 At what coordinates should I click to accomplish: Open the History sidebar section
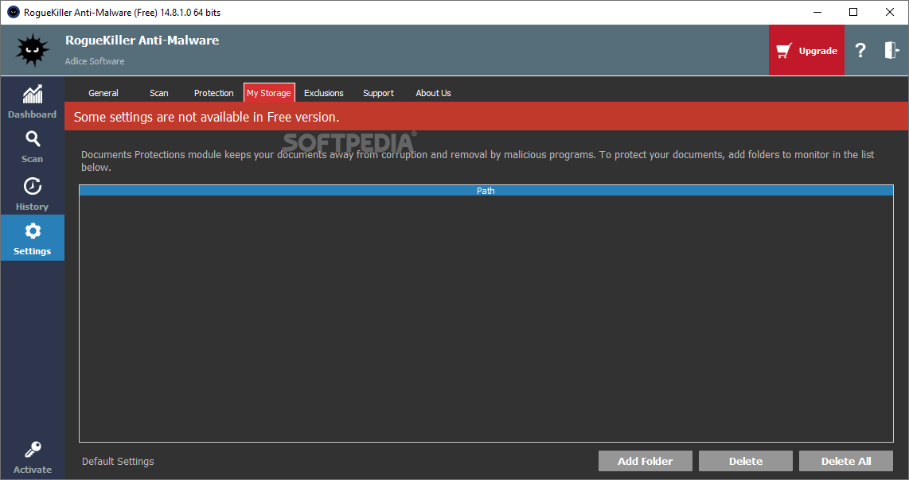click(32, 194)
